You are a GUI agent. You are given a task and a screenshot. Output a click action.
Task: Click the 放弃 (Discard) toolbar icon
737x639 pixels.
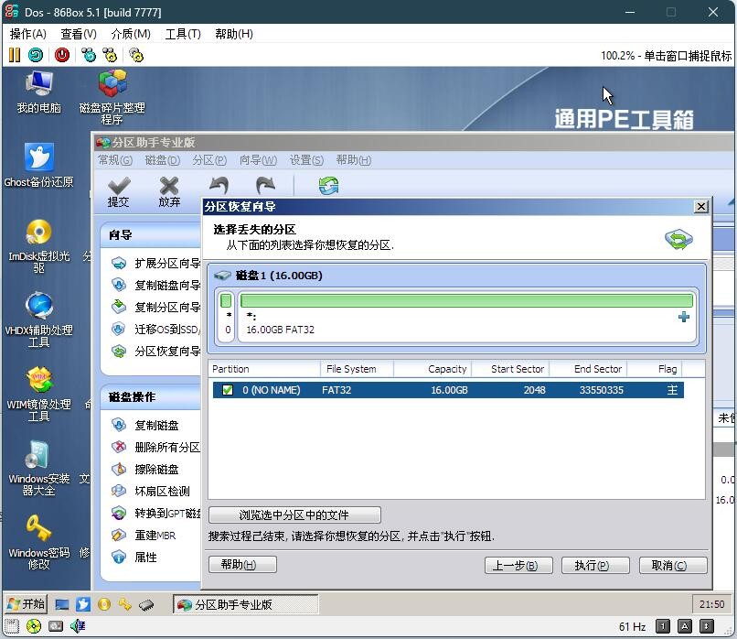(x=169, y=191)
